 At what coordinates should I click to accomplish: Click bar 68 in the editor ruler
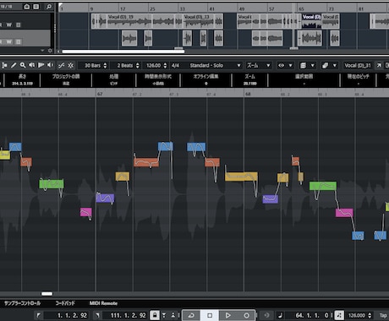click(x=248, y=94)
